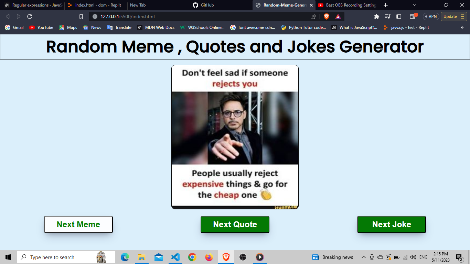Open the notification center icon
The image size is (470, 264).
pyautogui.click(x=459, y=257)
